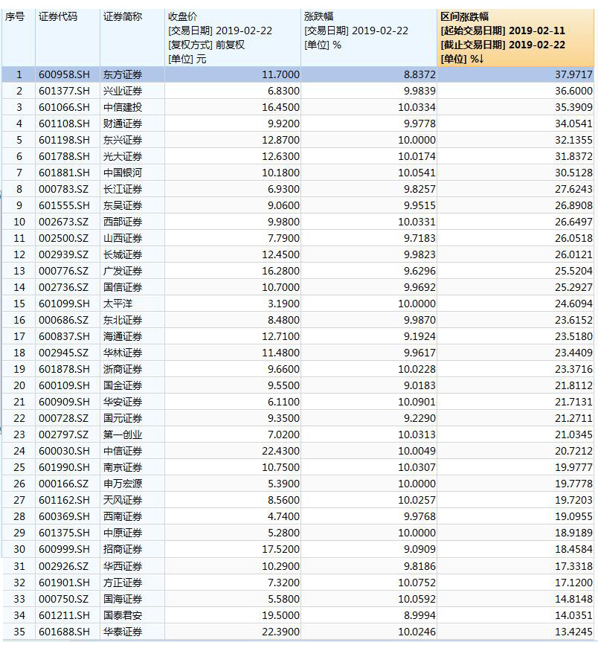Image resolution: width=598 pixels, height=648 pixels.
Task: Click the closing price 17.5200
Action: (280, 549)
